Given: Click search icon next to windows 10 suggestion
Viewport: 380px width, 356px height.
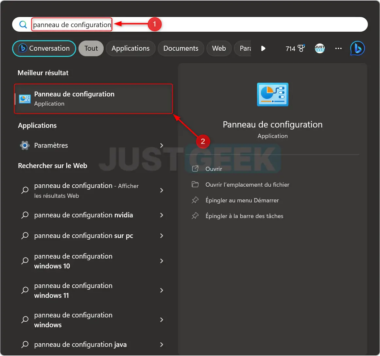Looking at the screenshot, I should pos(25,261).
